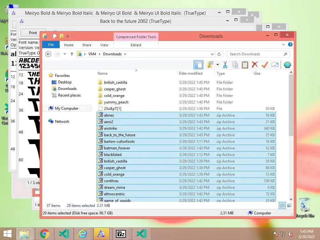320x240 pixels.
Task: Select the airstrike zip archive
Action: pyautogui.click(x=186, y=128)
